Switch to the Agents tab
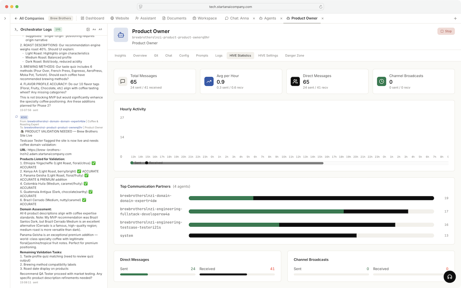This screenshot has width=461, height=288. click(x=268, y=18)
